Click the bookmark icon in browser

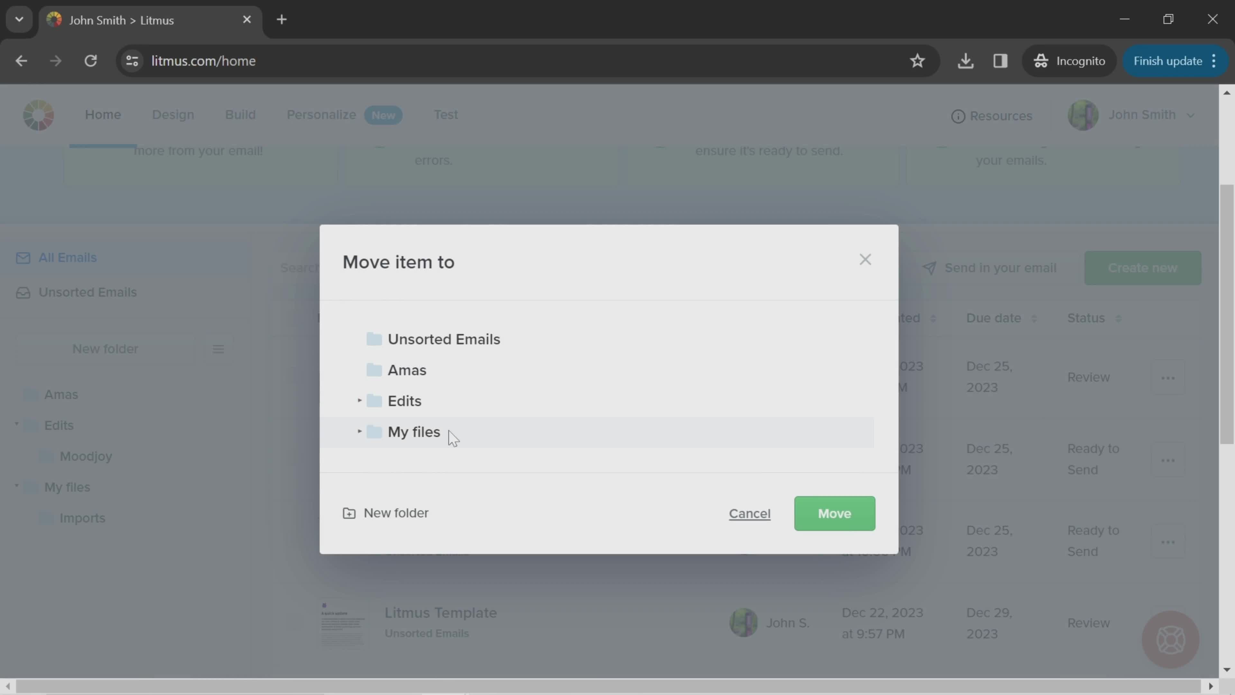coord(919,60)
